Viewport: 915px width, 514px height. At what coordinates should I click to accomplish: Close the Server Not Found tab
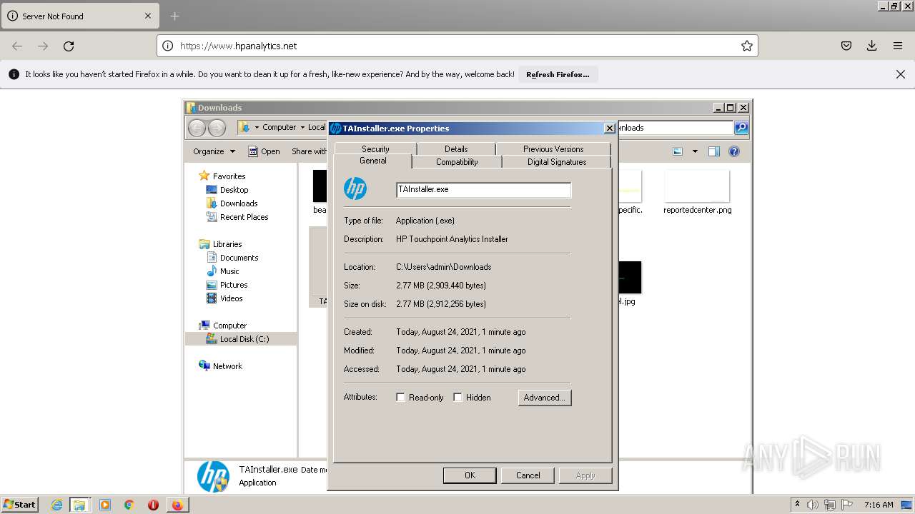tap(149, 16)
